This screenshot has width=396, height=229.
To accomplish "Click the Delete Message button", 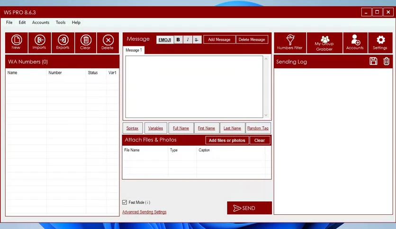I will 252,40.
